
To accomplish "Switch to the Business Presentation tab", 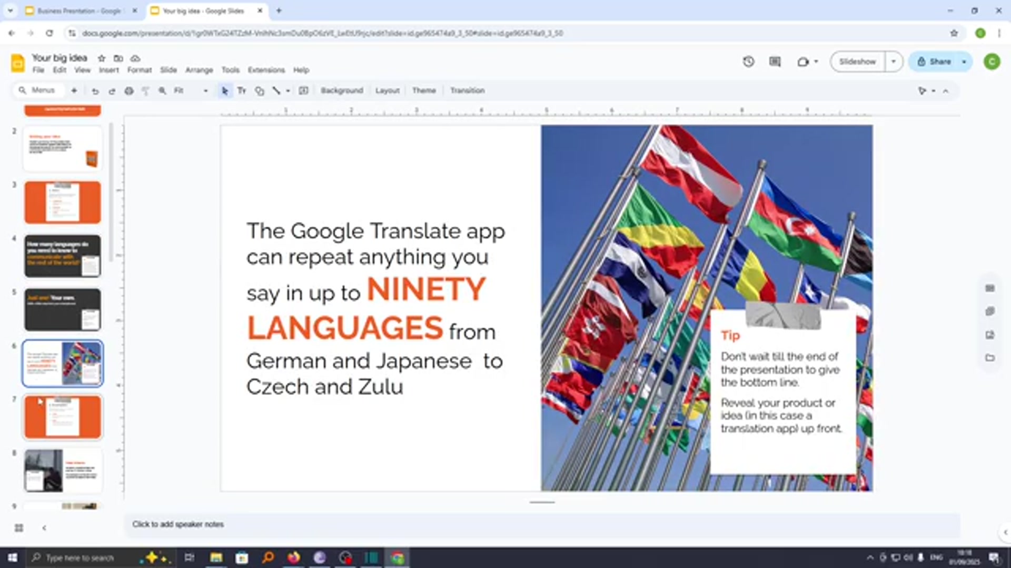I will [79, 11].
